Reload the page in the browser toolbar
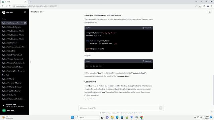214x120 pixels. point(10,6)
